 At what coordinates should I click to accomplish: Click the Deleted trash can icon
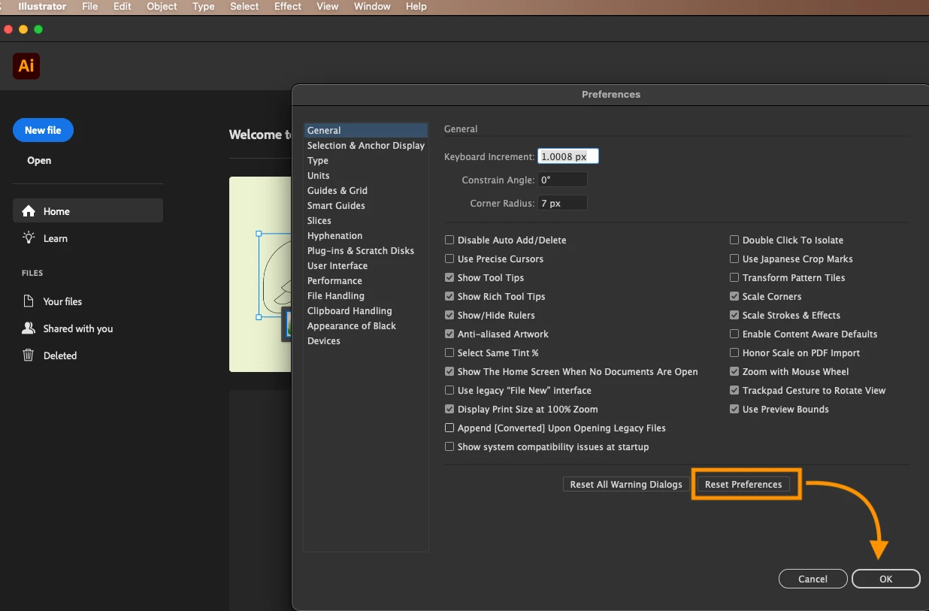click(x=29, y=355)
